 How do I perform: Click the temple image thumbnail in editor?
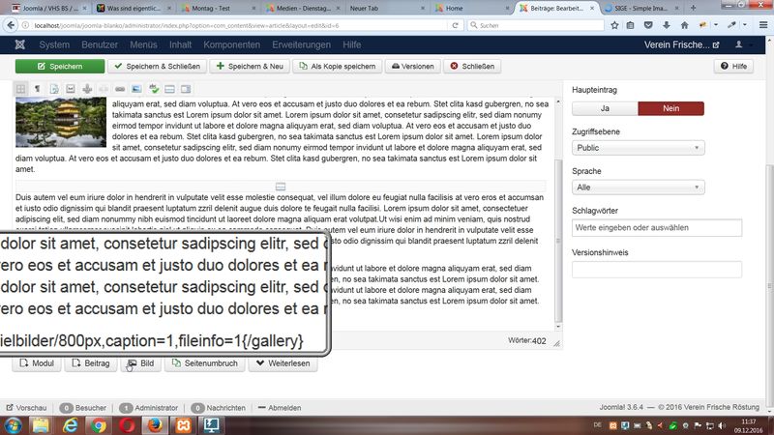61,123
